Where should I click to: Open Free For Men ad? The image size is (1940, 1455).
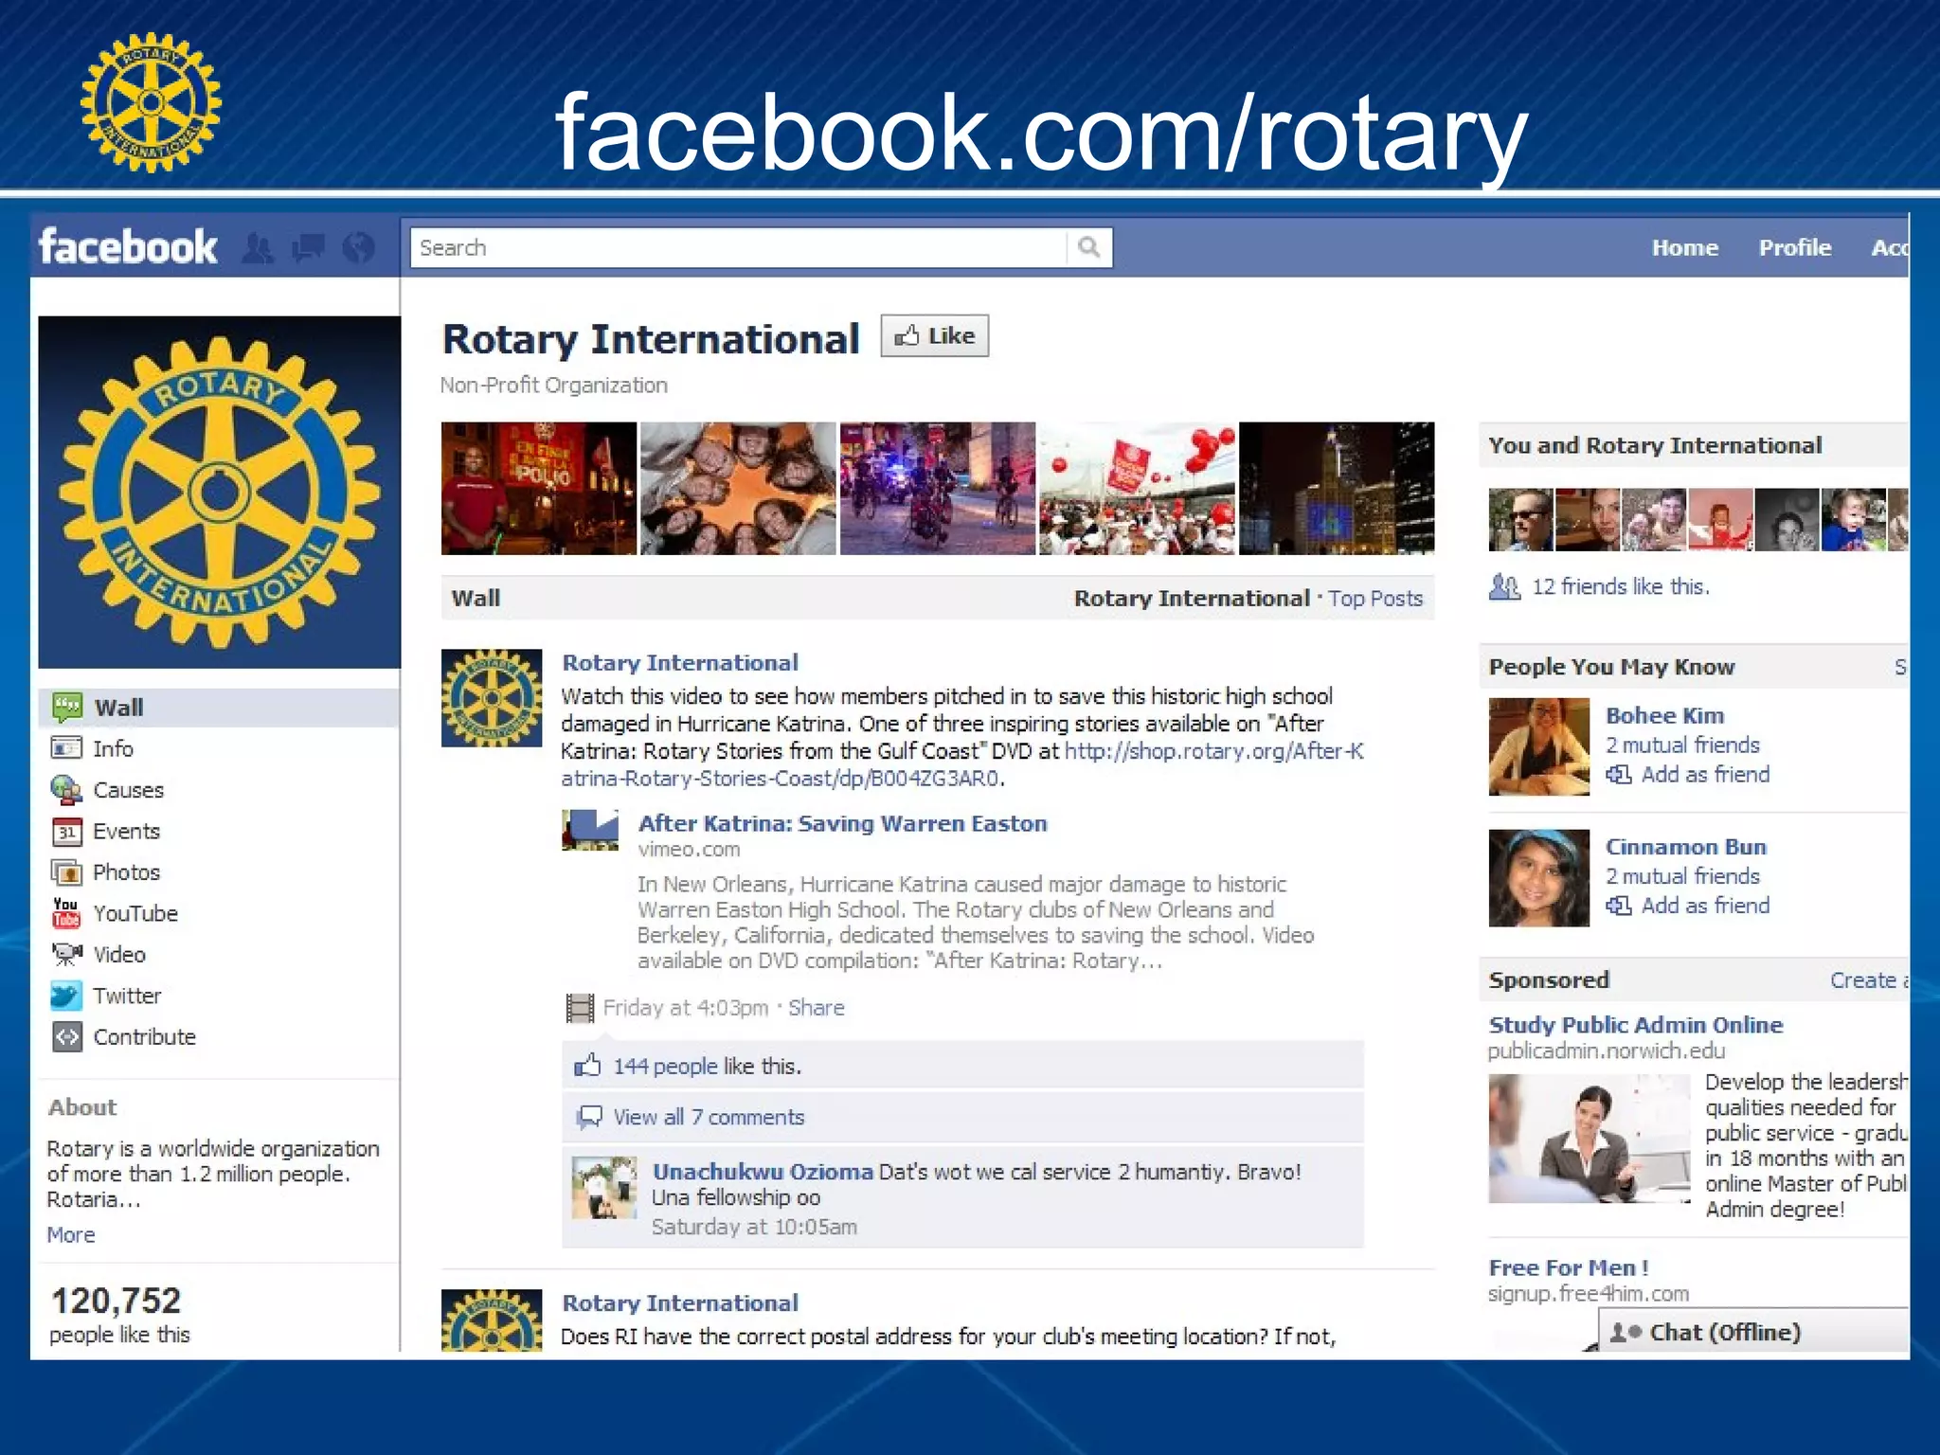coord(1569,1267)
